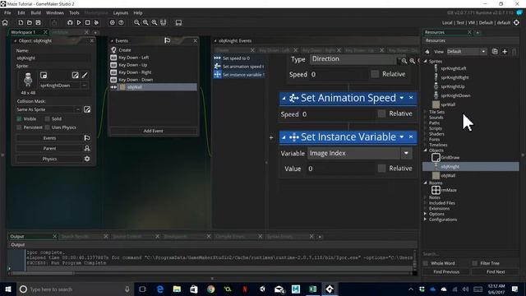This screenshot has height=296, width=526.
Task: Open the Type Direction dropdown
Action: coord(353,59)
